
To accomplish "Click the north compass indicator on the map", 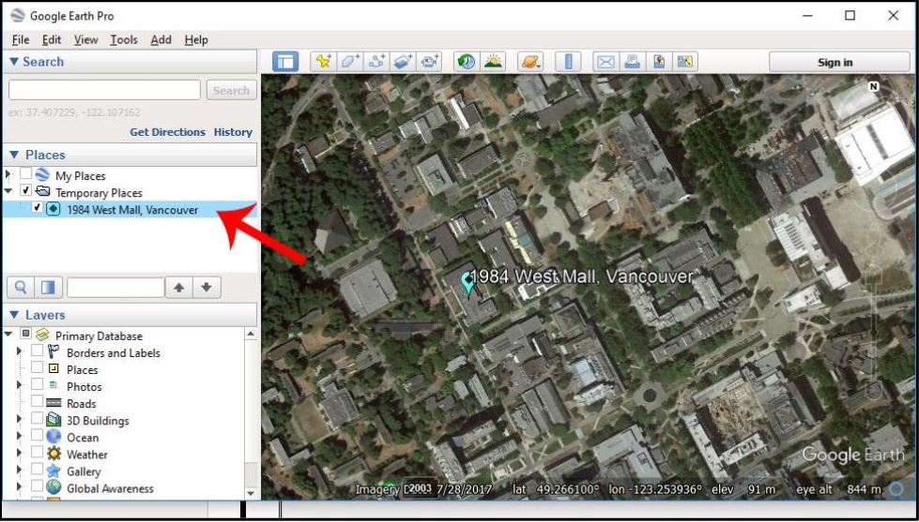I will (873, 86).
